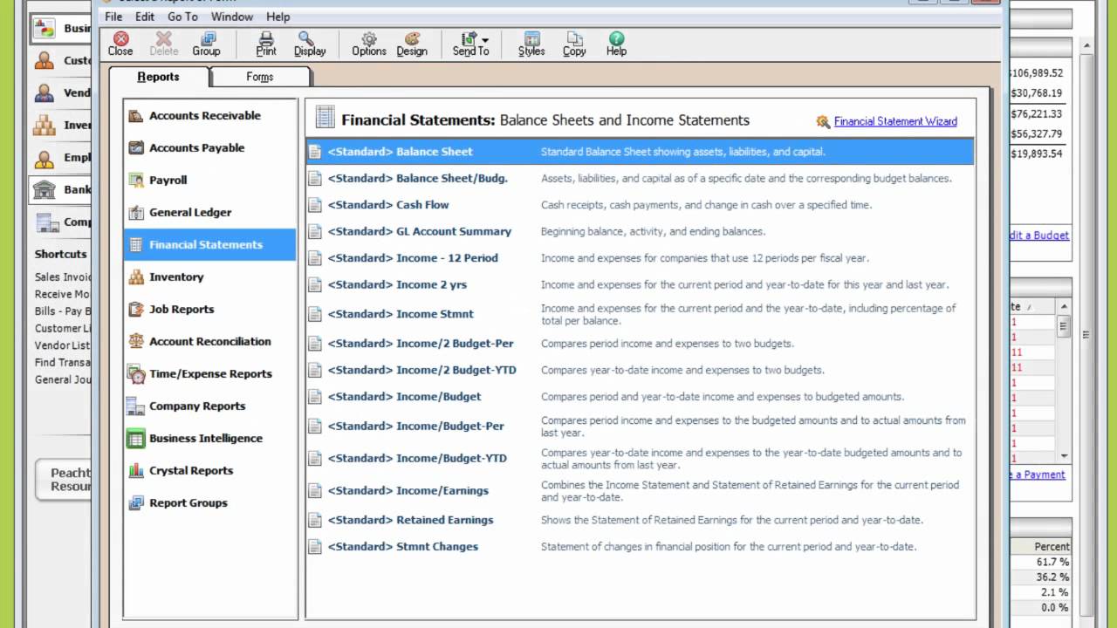Select <Standard> Income/2 Budget-YTD report
This screenshot has height=628, width=1117.
pyautogui.click(x=640, y=370)
